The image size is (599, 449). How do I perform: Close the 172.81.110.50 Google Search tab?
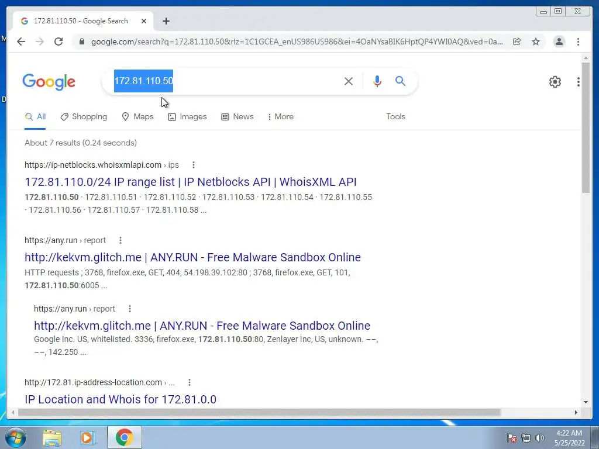tap(144, 21)
